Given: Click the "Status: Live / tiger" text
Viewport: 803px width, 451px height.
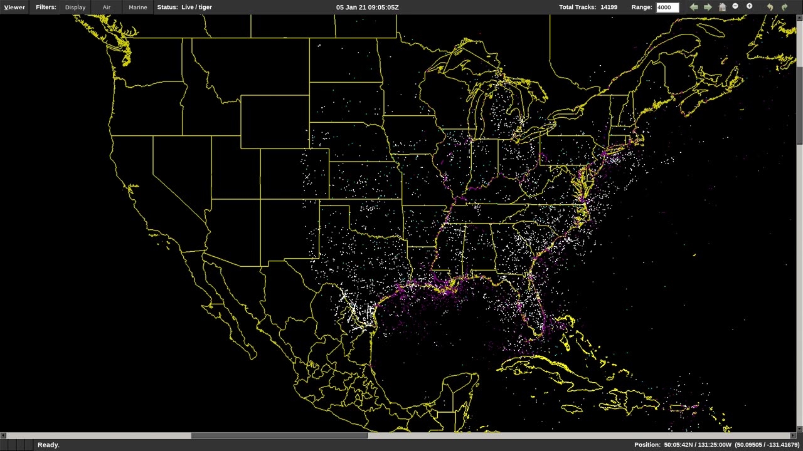Looking at the screenshot, I should tap(184, 7).
